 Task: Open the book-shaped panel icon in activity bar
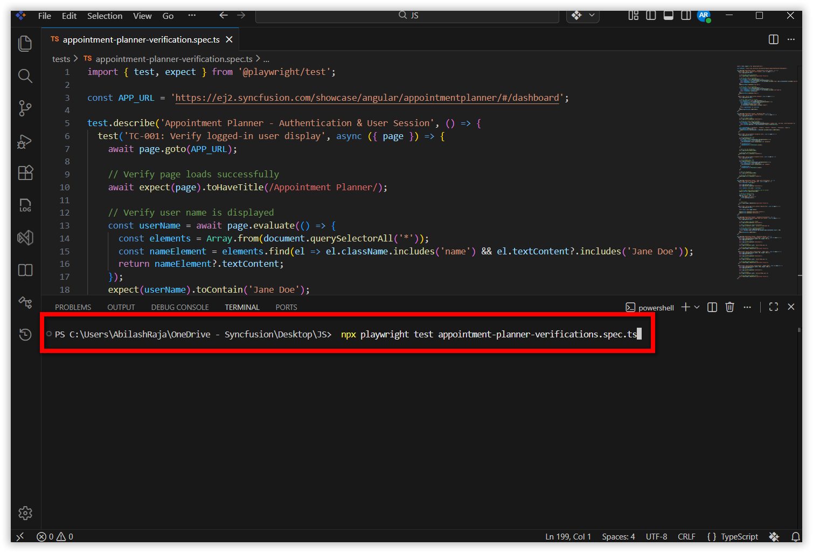pos(25,270)
